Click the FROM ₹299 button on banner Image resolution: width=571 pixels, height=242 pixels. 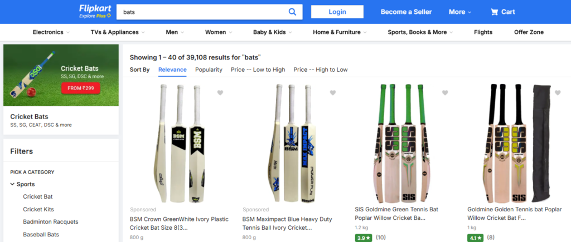80,88
